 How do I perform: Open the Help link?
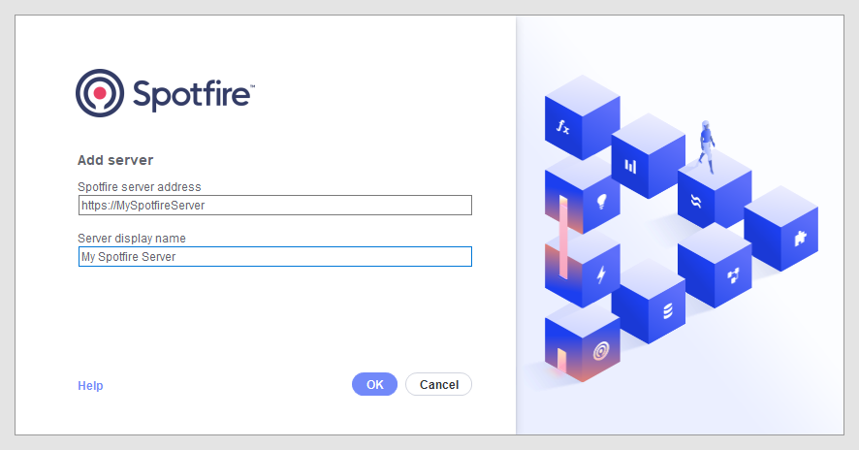(90, 386)
